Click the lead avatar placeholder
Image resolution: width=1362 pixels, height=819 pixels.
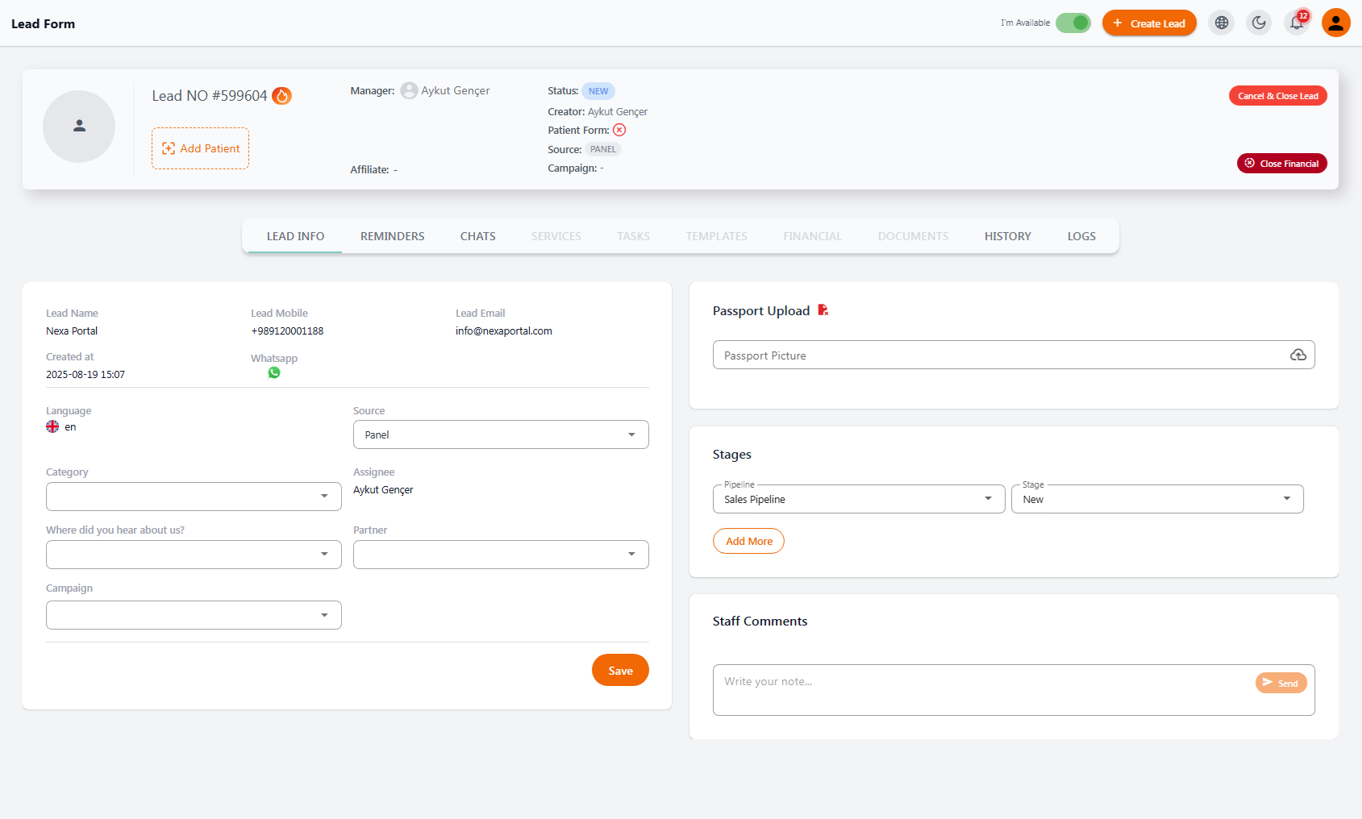79,127
